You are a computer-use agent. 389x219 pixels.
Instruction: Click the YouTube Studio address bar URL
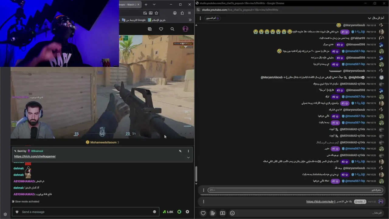[x=240, y=10]
